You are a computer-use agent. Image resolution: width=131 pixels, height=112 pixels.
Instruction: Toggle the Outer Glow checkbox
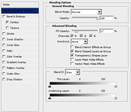(4, 74)
